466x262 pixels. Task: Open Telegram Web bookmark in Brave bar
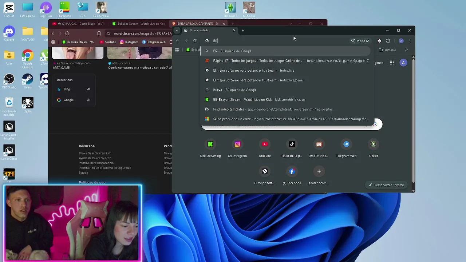coord(154,42)
